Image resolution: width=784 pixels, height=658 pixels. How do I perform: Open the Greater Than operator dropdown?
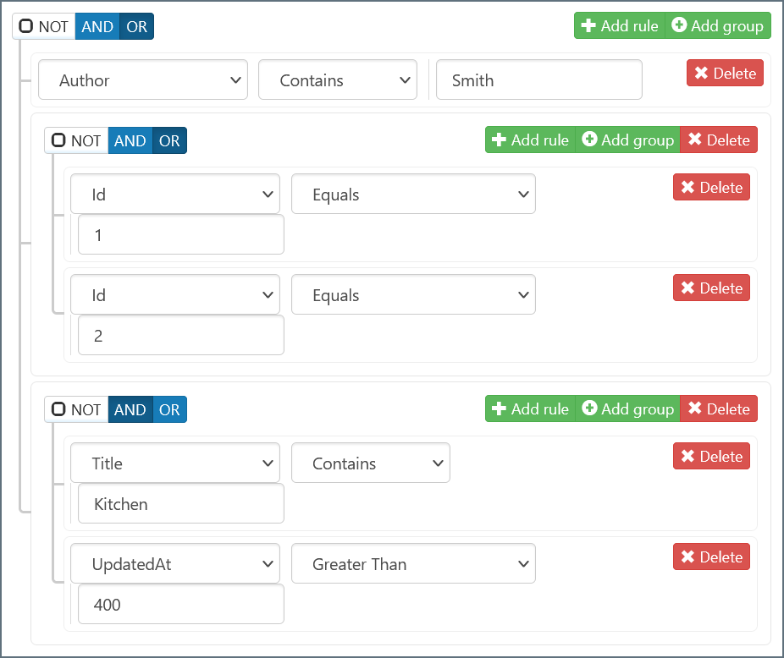pos(413,564)
